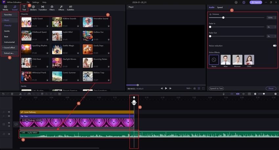Open the Subtitles tab

pos(71,8)
